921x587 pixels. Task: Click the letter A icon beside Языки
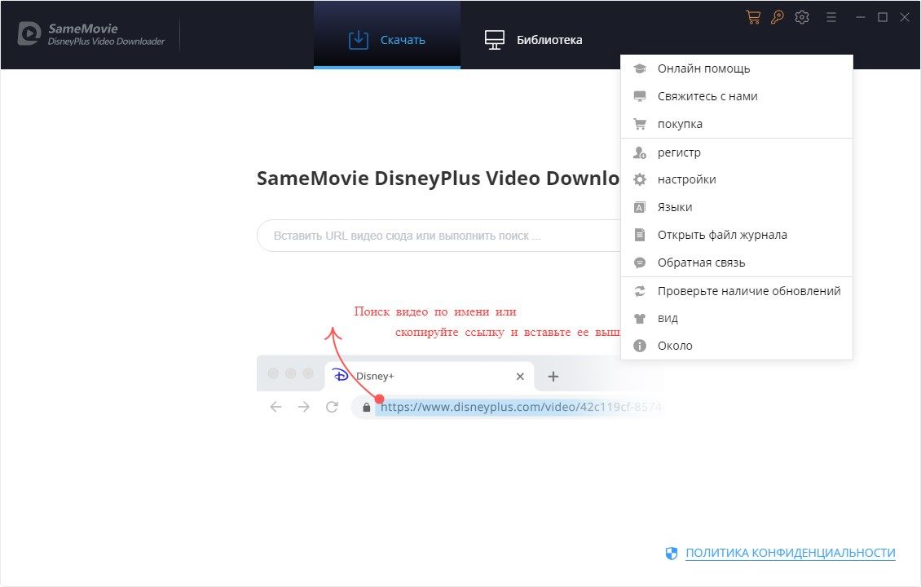pos(640,207)
